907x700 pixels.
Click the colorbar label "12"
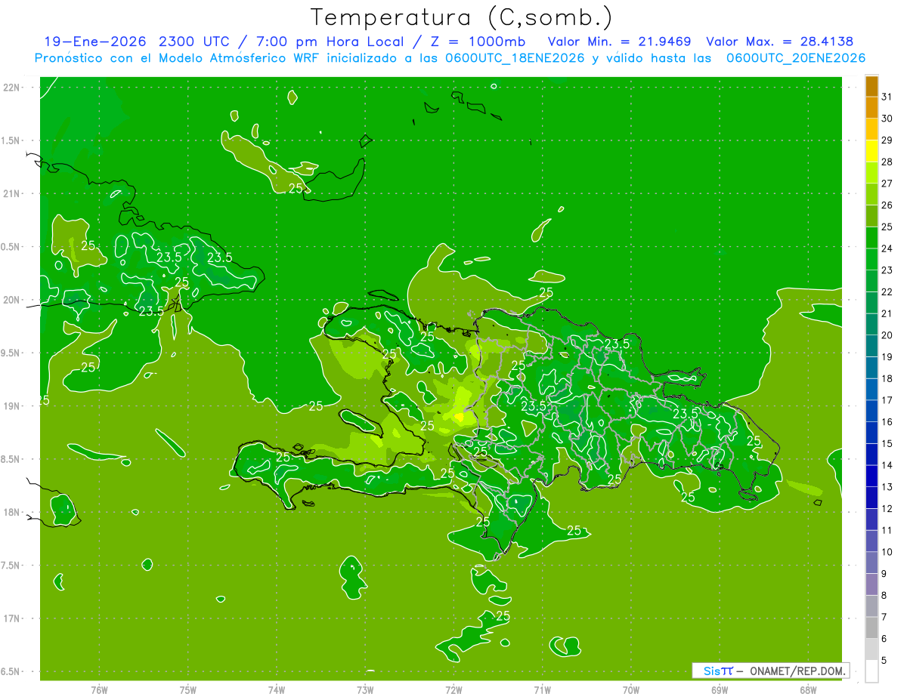[x=887, y=508]
